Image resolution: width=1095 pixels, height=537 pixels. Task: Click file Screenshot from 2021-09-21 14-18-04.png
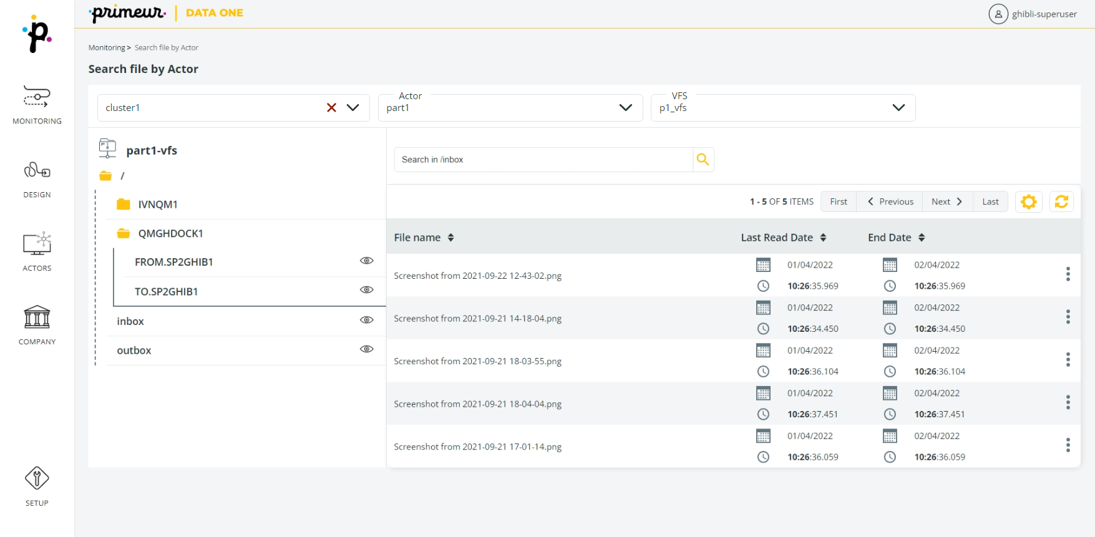pyautogui.click(x=477, y=319)
